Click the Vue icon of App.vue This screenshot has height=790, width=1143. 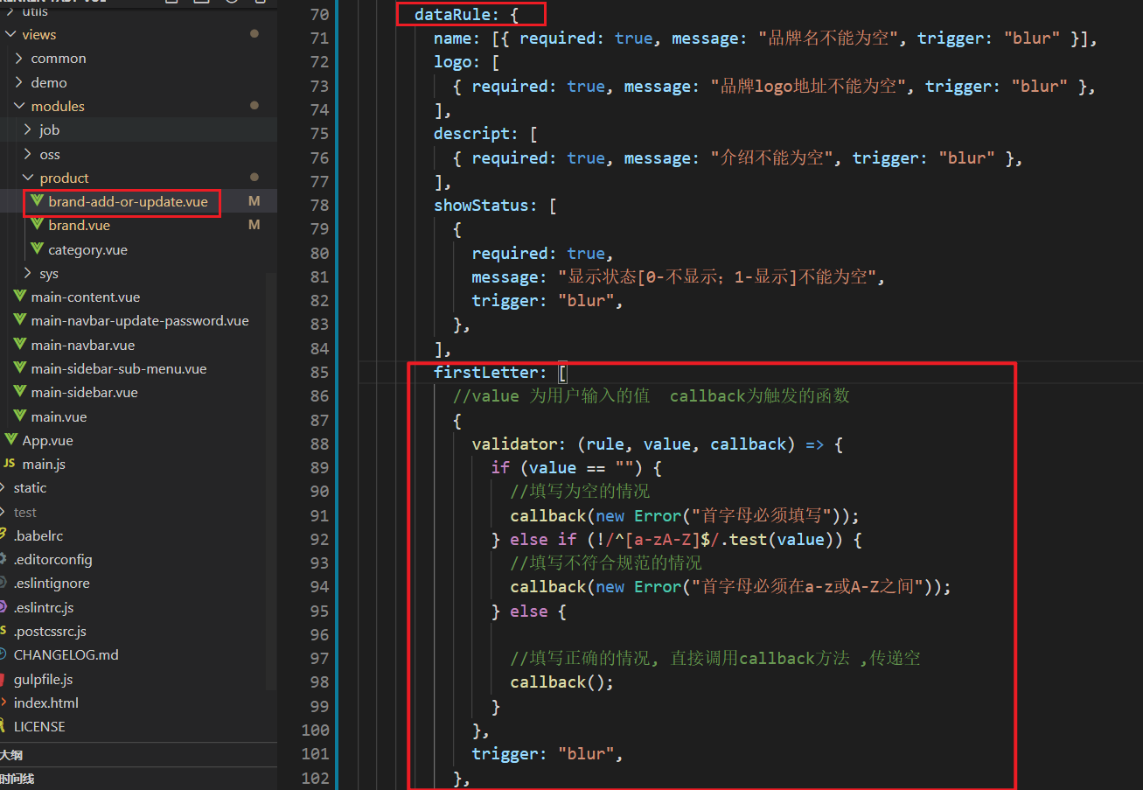[11, 440]
